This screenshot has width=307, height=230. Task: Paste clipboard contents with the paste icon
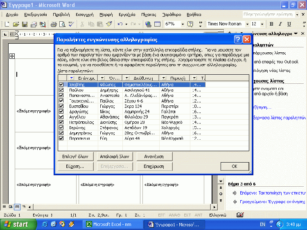tap(100, 24)
